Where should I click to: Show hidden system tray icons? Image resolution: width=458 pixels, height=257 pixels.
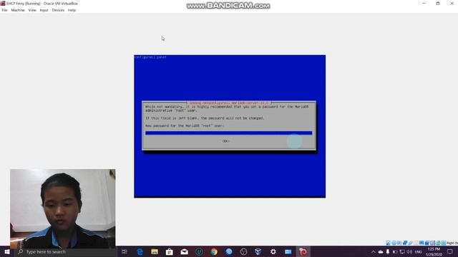tap(374, 252)
